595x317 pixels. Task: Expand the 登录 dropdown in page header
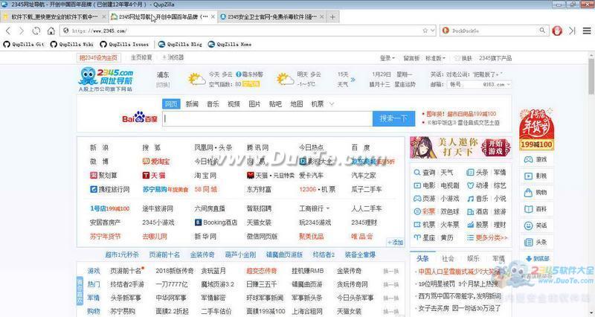[386, 57]
